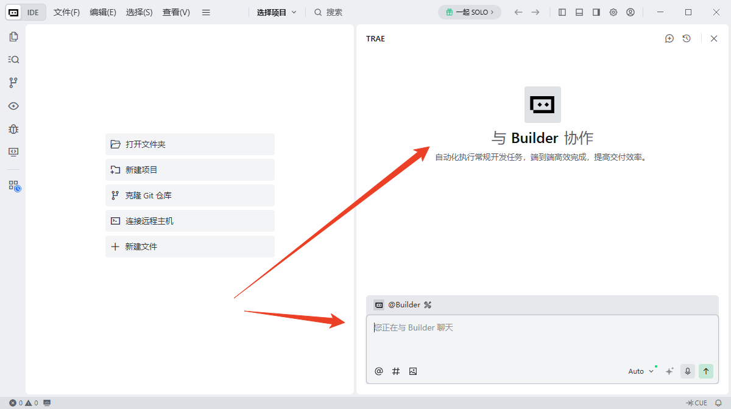Open the Extensions icon in activity bar
This screenshot has height=409, width=731.
tap(14, 186)
